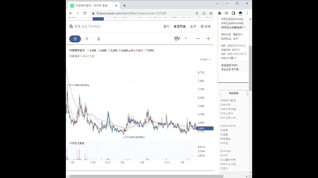Click the 60-day moving average label
The height and width of the screenshot is (178, 318).
click(x=88, y=56)
